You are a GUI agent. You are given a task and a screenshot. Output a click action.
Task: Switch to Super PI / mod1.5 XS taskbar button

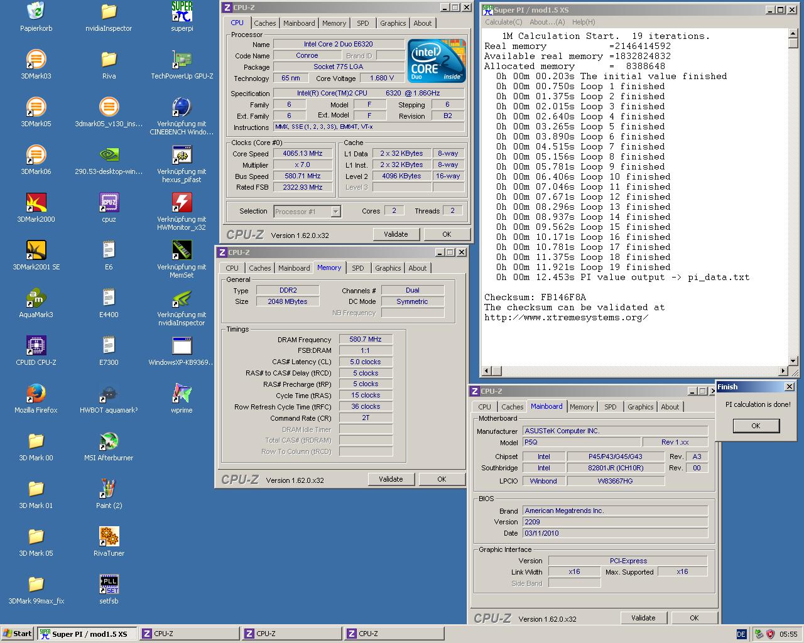click(87, 634)
